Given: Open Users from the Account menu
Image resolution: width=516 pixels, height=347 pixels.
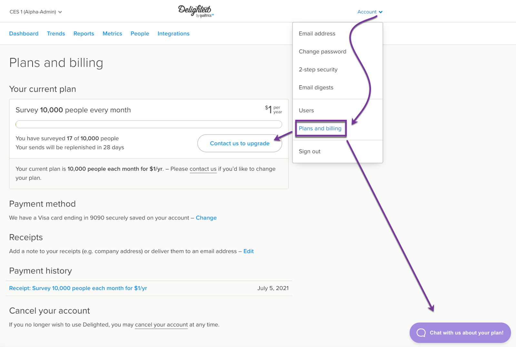Looking at the screenshot, I should pyautogui.click(x=306, y=111).
